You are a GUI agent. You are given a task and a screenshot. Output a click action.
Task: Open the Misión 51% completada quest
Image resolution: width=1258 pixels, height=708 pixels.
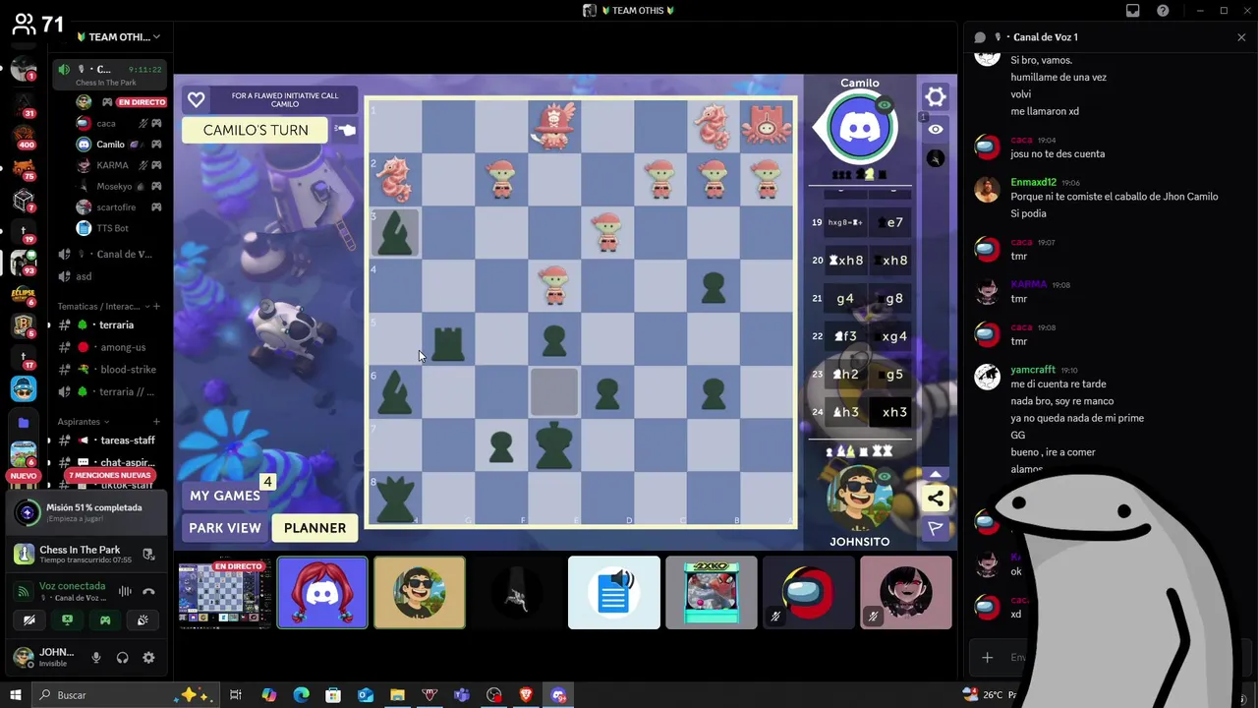tap(86, 512)
